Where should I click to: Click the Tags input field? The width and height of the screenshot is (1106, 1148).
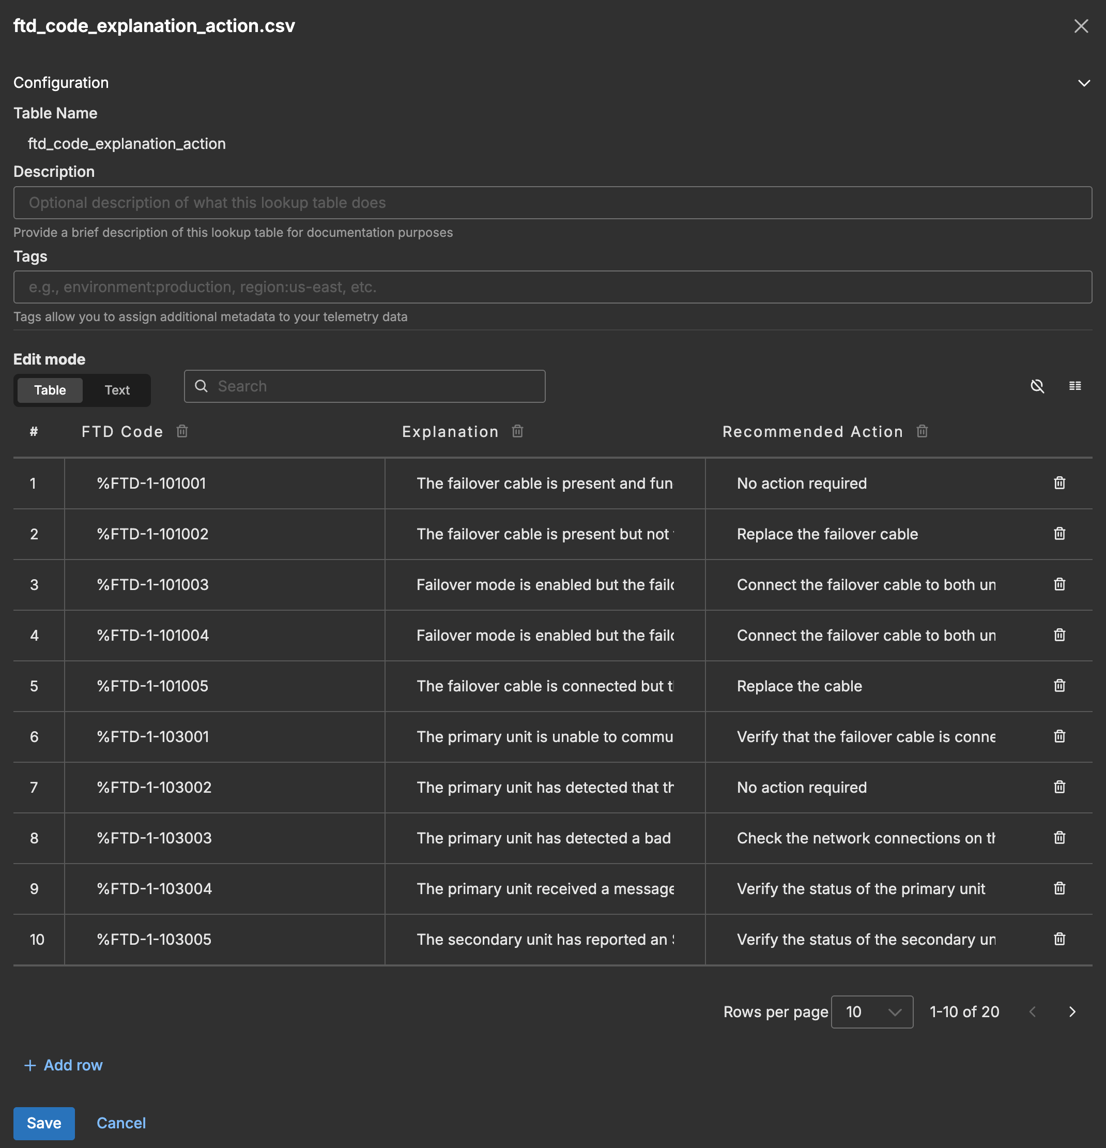(x=552, y=287)
